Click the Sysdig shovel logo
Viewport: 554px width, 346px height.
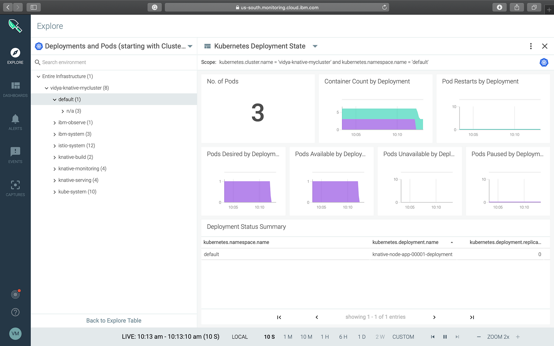(15, 26)
